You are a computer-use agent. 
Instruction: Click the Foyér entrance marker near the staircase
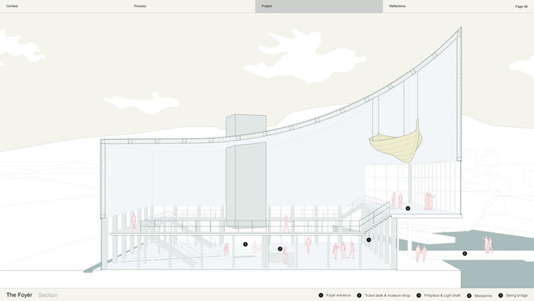tap(368, 240)
